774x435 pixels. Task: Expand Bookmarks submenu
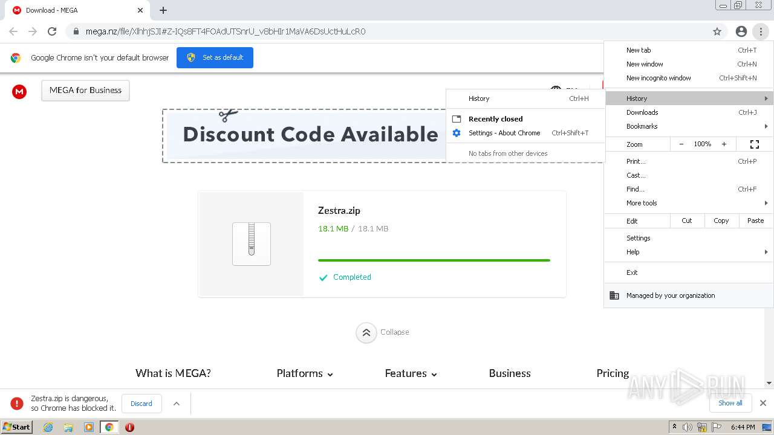tap(689, 126)
